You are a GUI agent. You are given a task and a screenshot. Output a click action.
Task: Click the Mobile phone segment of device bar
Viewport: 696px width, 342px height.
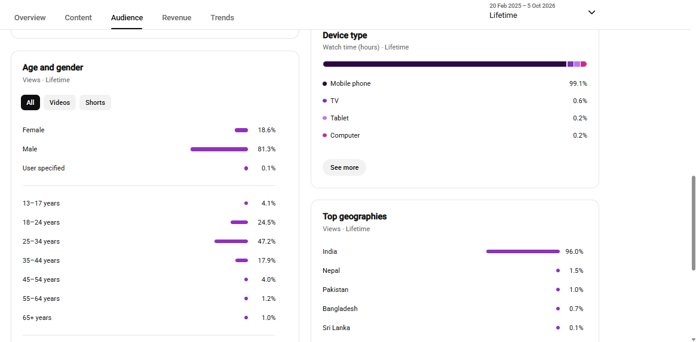(444, 64)
